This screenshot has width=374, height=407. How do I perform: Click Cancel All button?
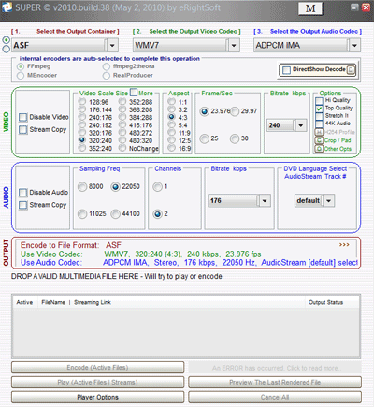275,397
